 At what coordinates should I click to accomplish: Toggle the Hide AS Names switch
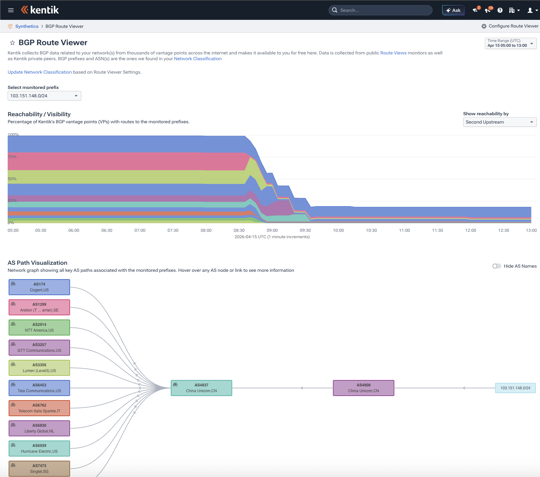click(496, 266)
